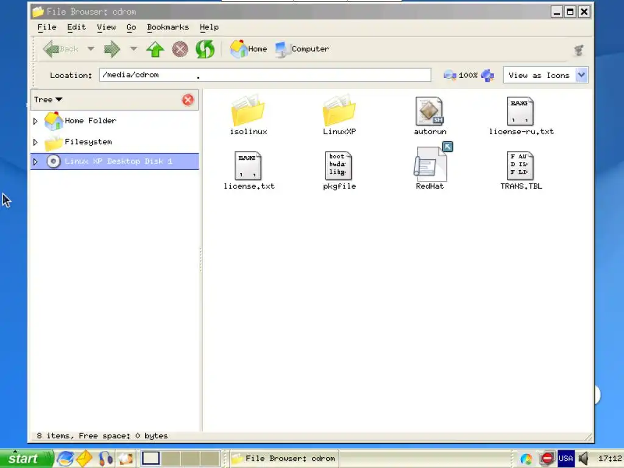Click File Browser: cdrom taskbar button
The height and width of the screenshot is (468, 624).
285,458
